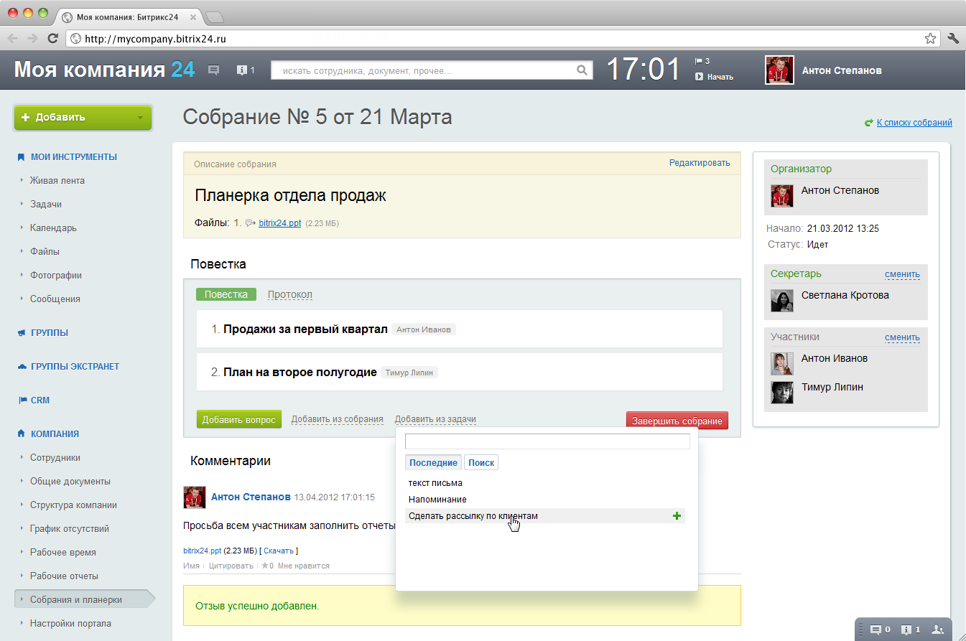Viewport: 966px width, 641px height.
Task: Click the magnifier icon in the search box
Action: [x=582, y=70]
